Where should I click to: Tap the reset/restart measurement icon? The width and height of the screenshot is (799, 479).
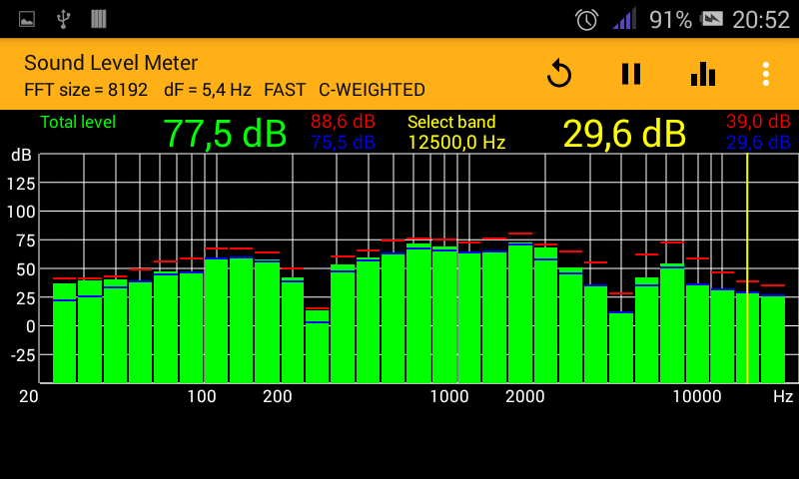(x=559, y=74)
